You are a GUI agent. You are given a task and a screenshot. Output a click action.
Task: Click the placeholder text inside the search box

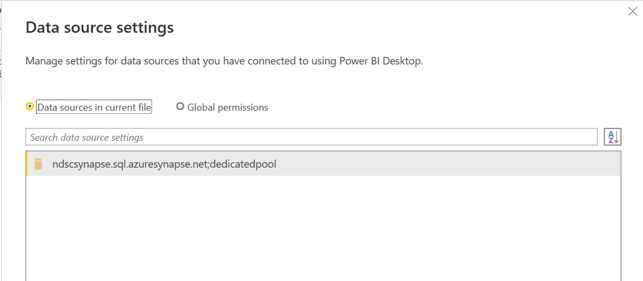click(x=86, y=138)
